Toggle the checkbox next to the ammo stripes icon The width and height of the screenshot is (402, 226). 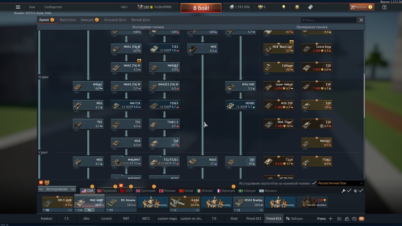tap(361, 191)
